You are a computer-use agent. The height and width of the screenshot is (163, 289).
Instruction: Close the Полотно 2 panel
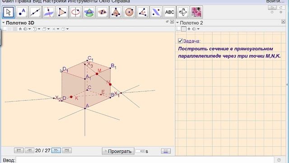click(x=283, y=22)
